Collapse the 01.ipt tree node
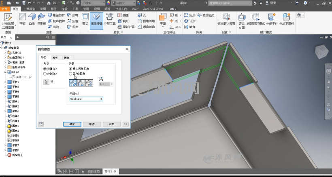This screenshot has width=332, height=177. click(x=5, y=72)
